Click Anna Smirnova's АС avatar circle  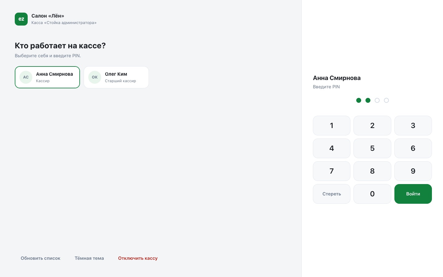(26, 77)
